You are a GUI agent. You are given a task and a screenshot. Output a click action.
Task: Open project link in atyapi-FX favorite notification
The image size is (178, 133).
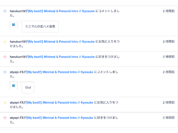pos(60,102)
